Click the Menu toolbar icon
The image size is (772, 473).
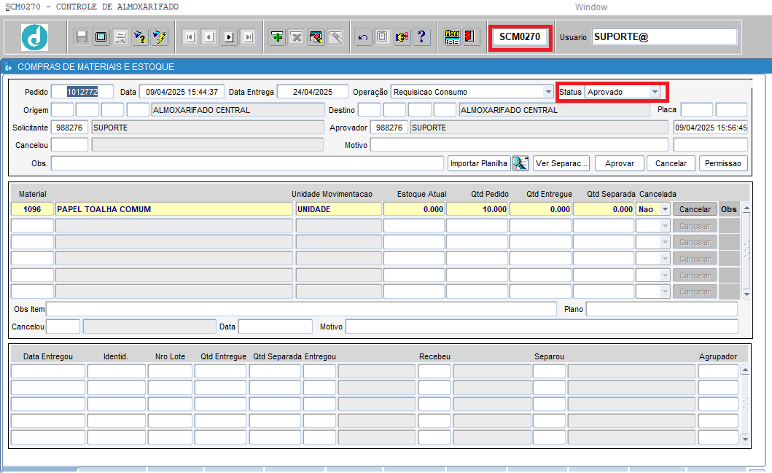(453, 37)
